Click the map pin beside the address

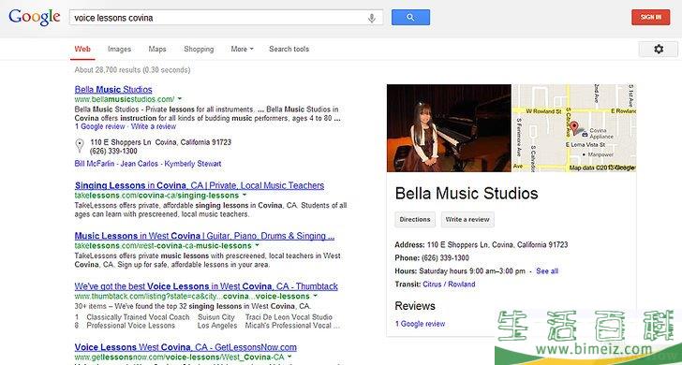[x=80, y=146]
